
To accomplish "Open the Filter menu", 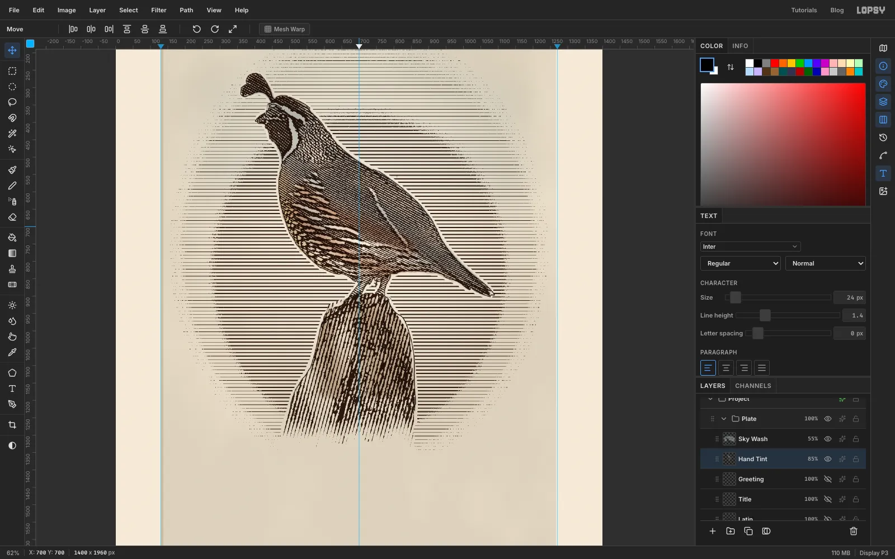I will click(x=159, y=10).
